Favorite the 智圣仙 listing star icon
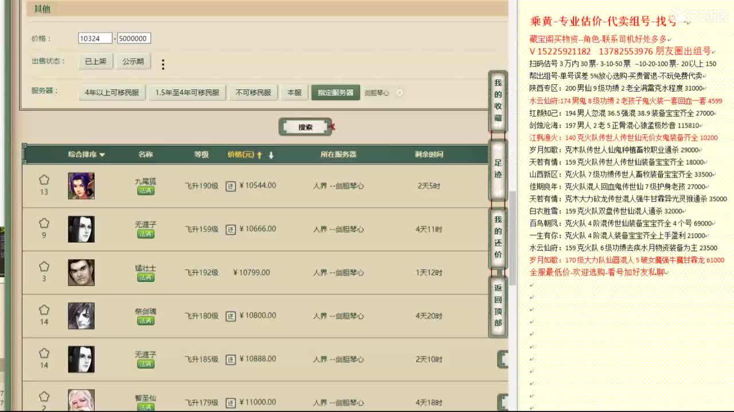The width and height of the screenshot is (734, 412). tap(44, 397)
